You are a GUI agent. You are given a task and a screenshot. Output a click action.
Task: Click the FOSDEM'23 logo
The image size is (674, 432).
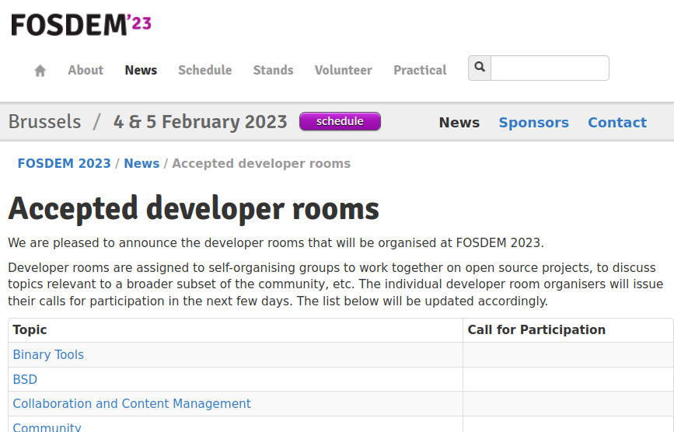(82, 25)
